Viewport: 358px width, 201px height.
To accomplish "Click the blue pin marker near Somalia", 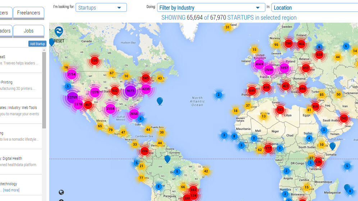I will [x=332, y=145].
